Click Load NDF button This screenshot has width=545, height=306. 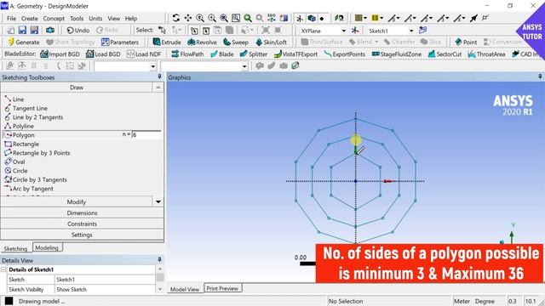point(144,54)
